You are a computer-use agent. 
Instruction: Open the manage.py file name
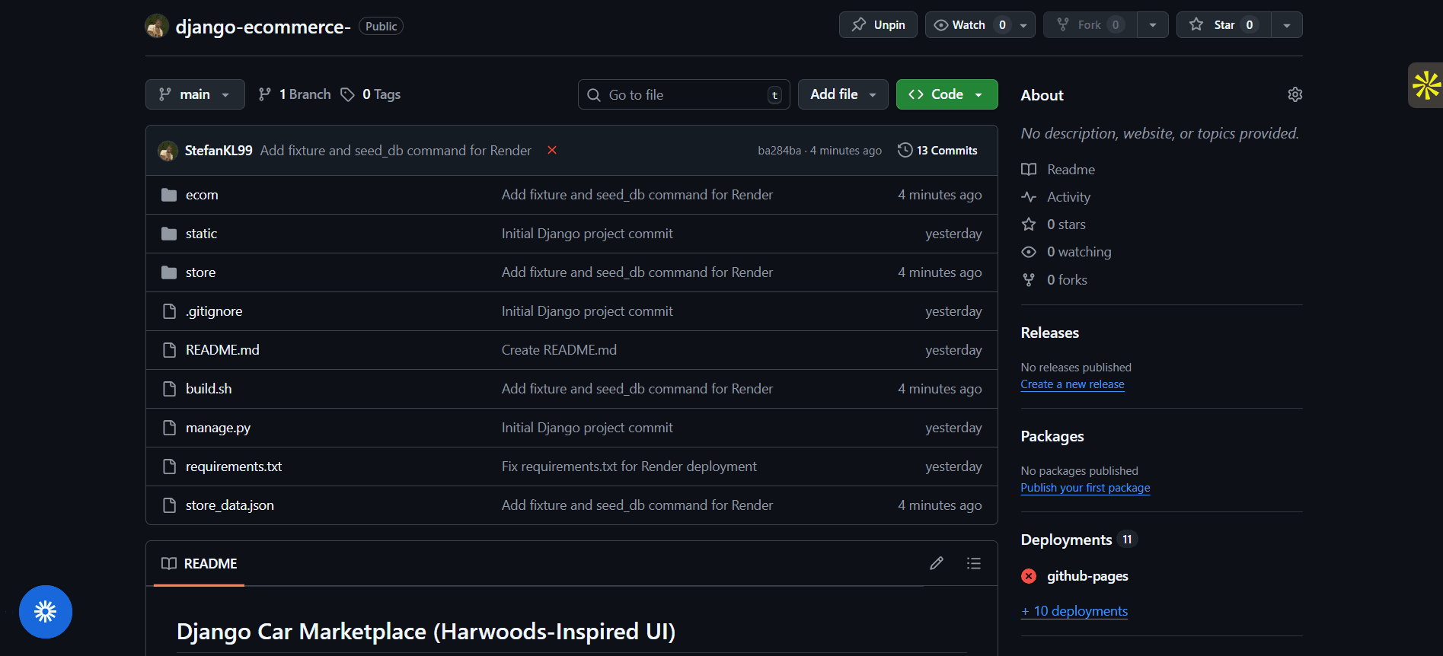pyautogui.click(x=218, y=428)
